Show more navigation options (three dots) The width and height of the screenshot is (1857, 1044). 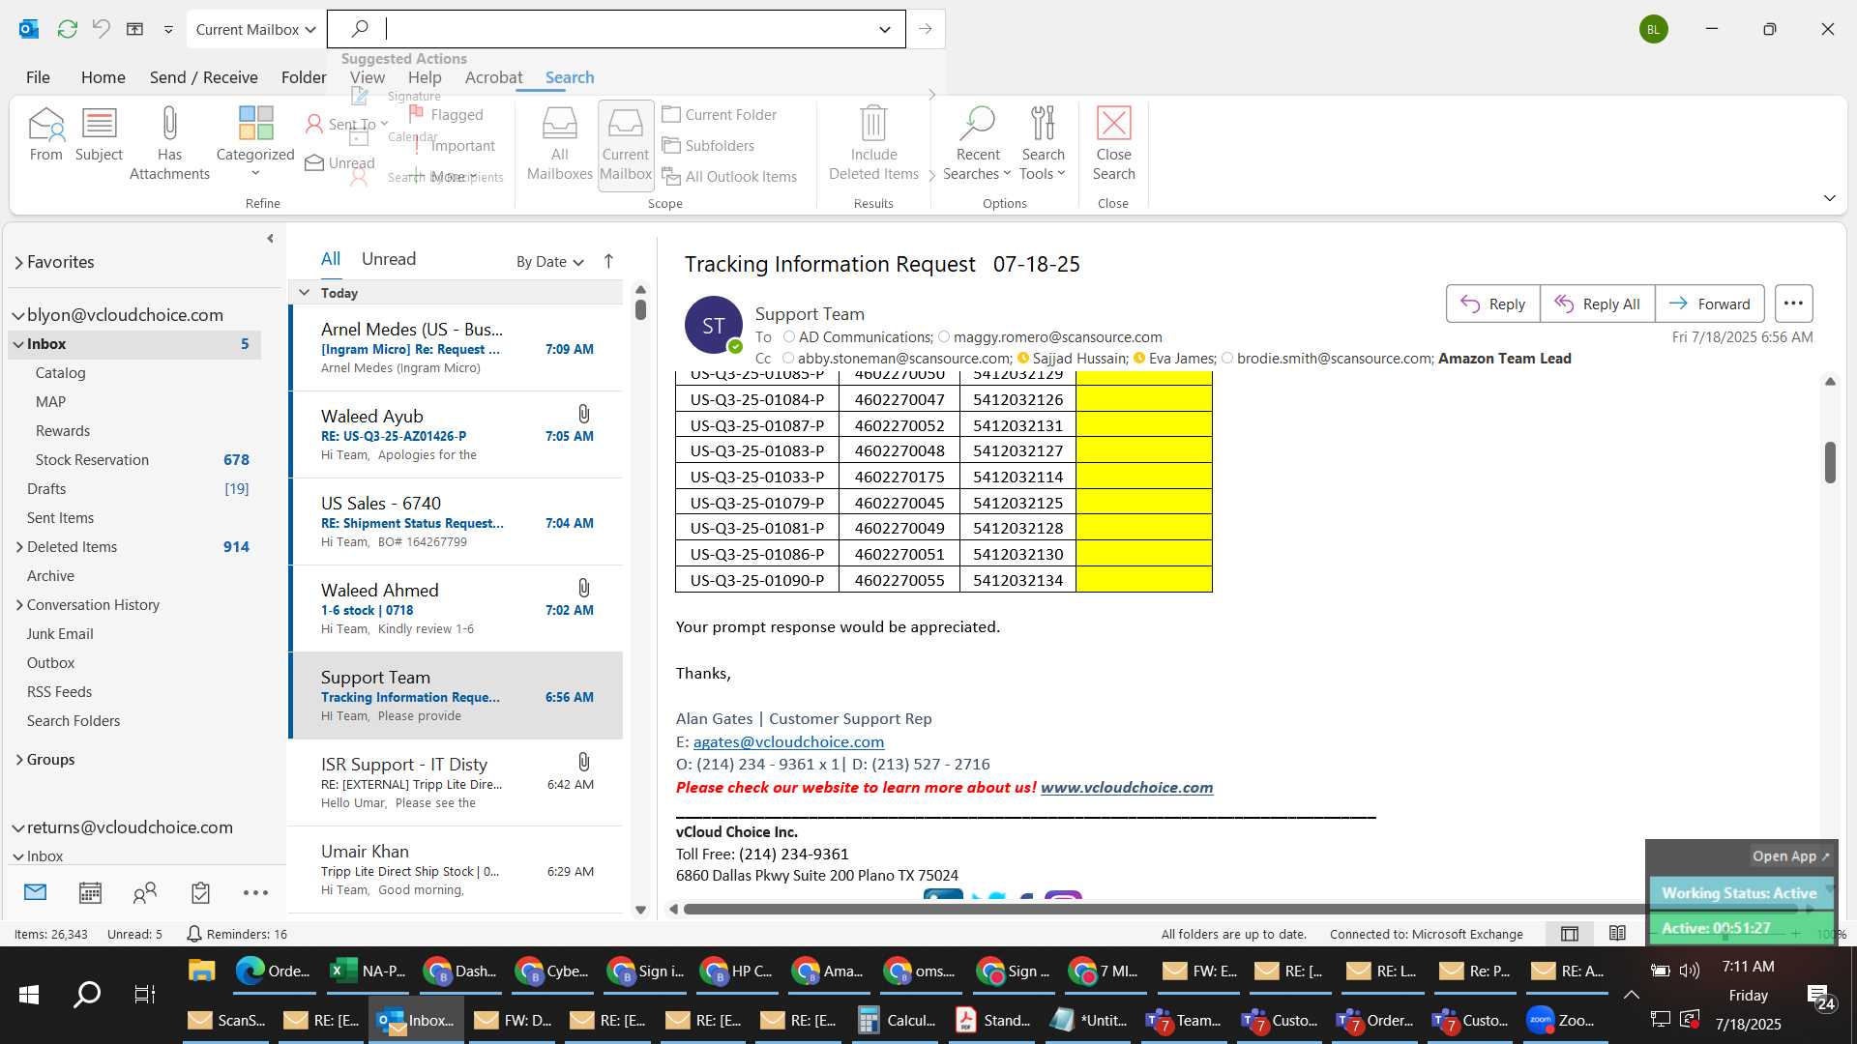coord(255,892)
